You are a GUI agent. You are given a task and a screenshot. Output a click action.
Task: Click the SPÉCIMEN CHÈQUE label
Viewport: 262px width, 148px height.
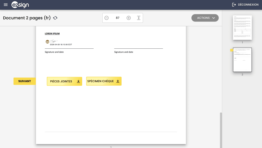[x=101, y=81]
